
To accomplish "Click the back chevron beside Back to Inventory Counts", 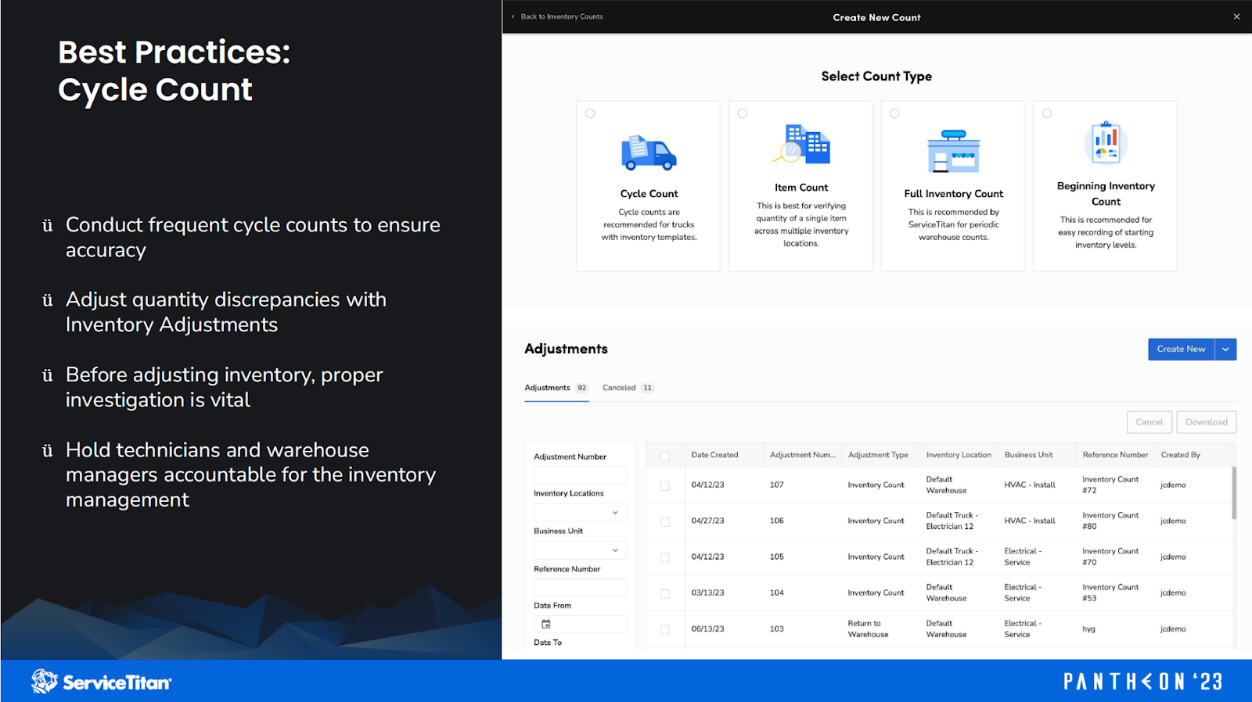I will [x=513, y=16].
